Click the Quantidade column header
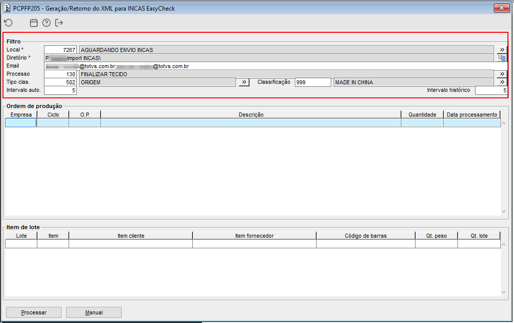This screenshot has width=514, height=323. pyautogui.click(x=422, y=115)
